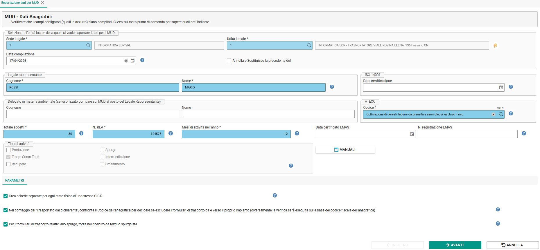The height and width of the screenshot is (250, 540).
Task: Select the PARAMETRI tab
Action: pos(15,180)
